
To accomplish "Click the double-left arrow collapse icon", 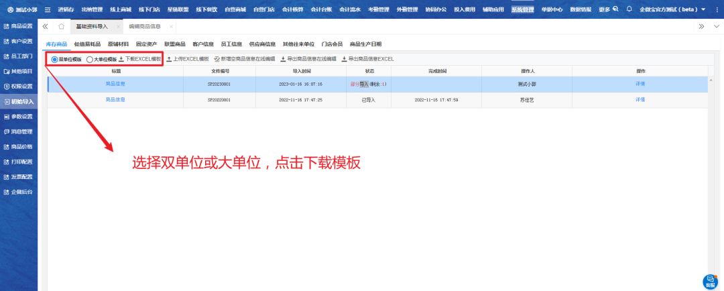I will (x=45, y=26).
